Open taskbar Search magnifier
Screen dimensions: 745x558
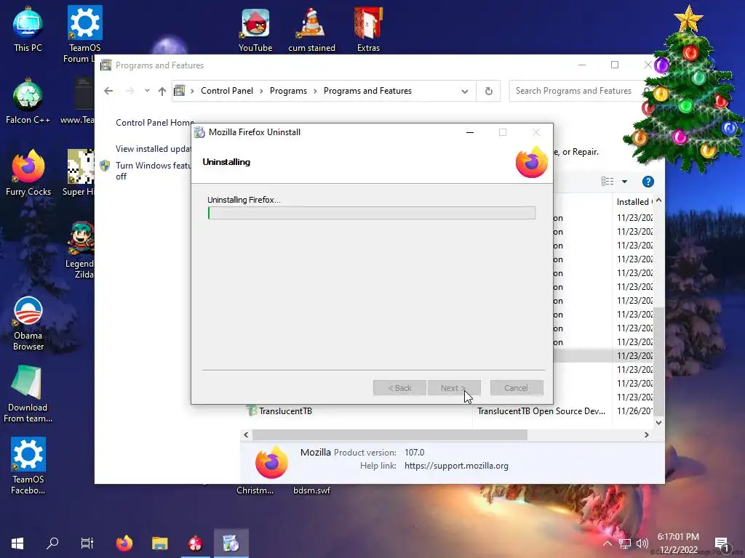(x=52, y=543)
